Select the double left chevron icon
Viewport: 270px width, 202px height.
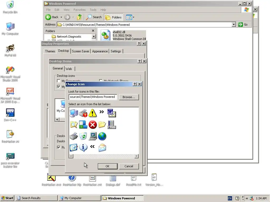93,147
